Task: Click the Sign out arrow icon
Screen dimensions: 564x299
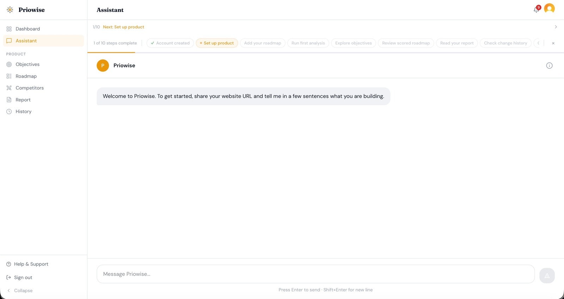Action: [9, 277]
